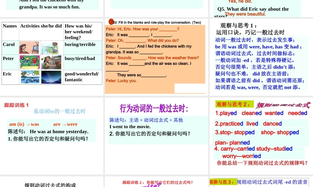Click the line 'Peter: Hi, Eric. How was your'

pos(142,29)
